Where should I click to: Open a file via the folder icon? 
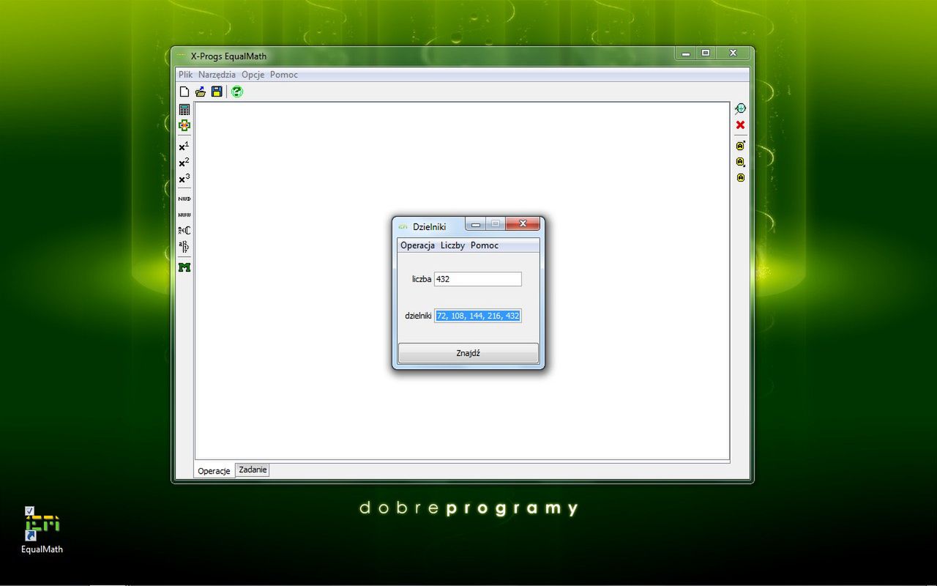pyautogui.click(x=201, y=92)
